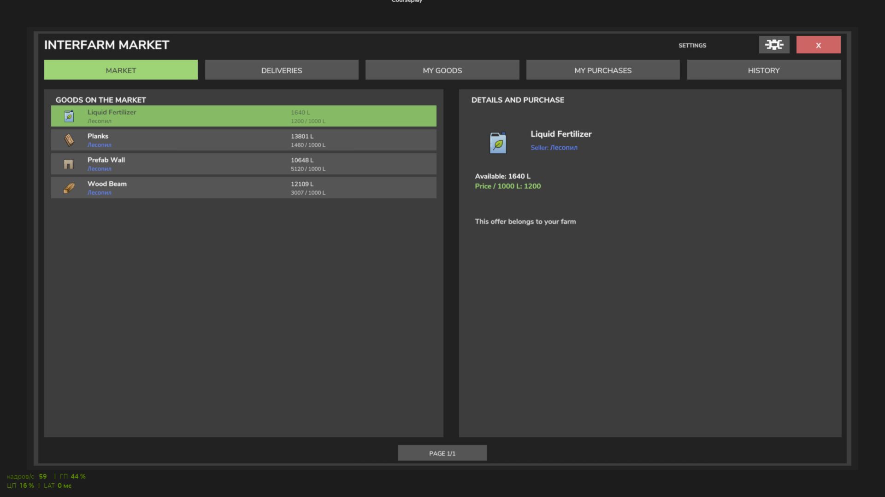Open the settings gear icon button
This screenshot has width=885, height=497.
[x=774, y=45]
